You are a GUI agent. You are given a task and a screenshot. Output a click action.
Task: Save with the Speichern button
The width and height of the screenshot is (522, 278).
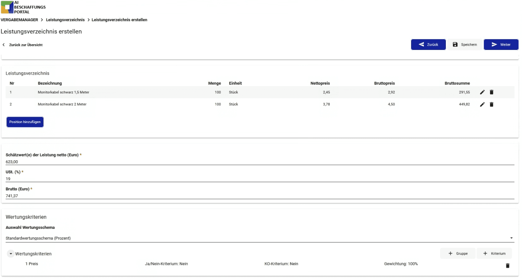[x=465, y=45]
